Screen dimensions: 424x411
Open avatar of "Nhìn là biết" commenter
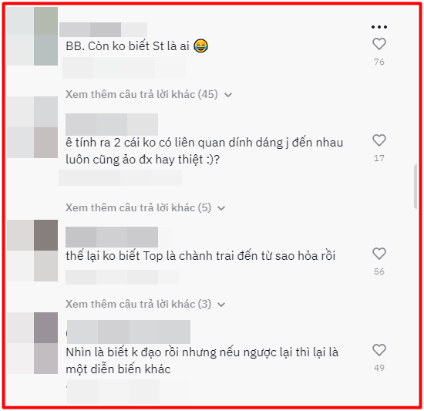point(32,343)
